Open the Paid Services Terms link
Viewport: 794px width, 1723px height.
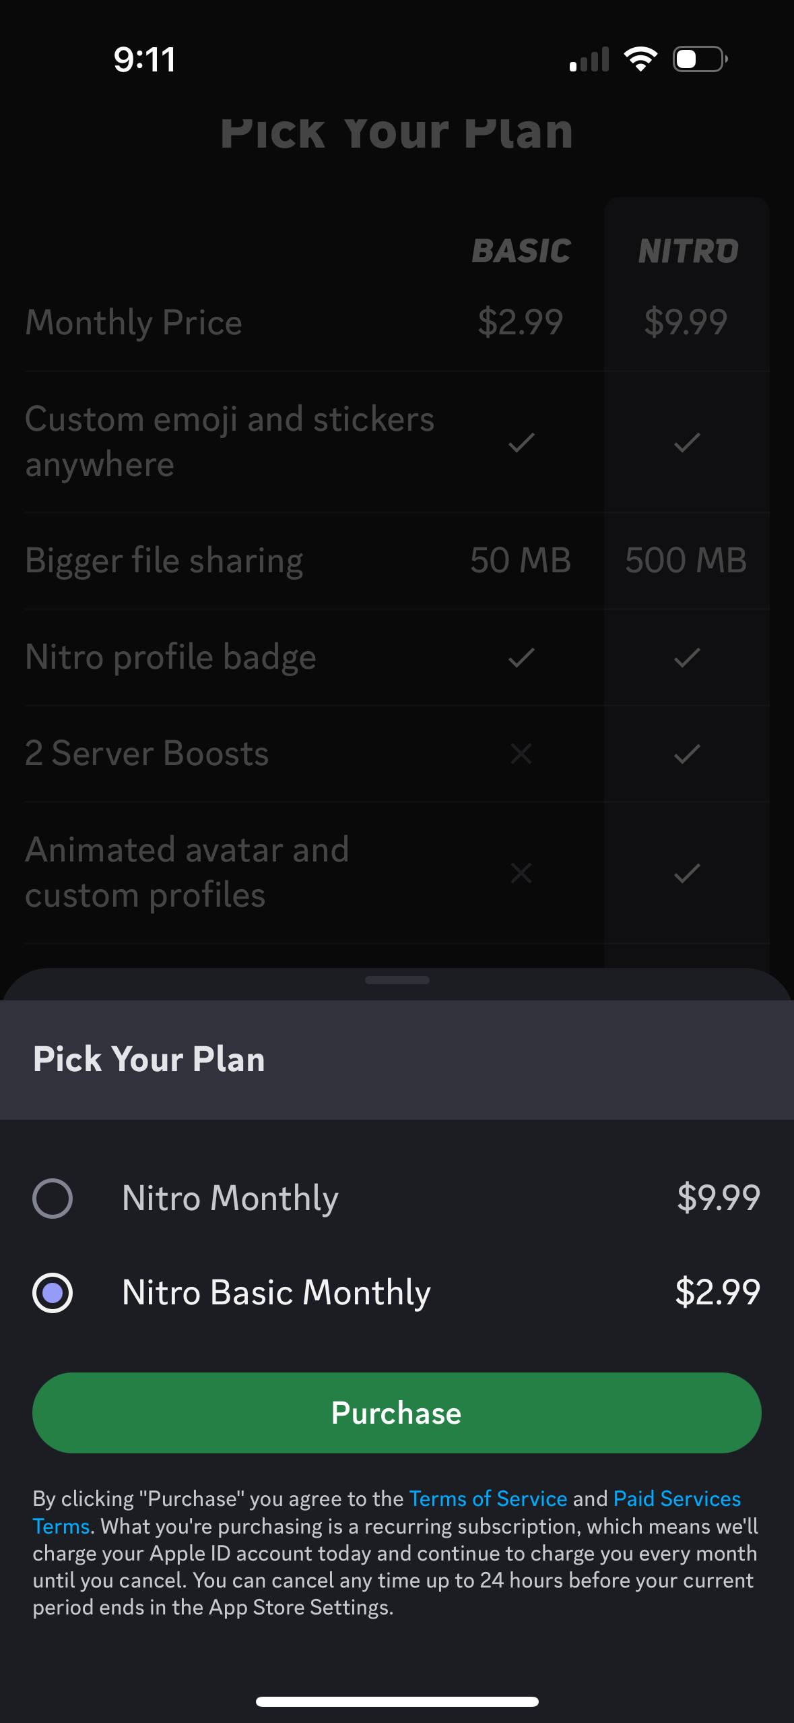pyautogui.click(x=676, y=1498)
